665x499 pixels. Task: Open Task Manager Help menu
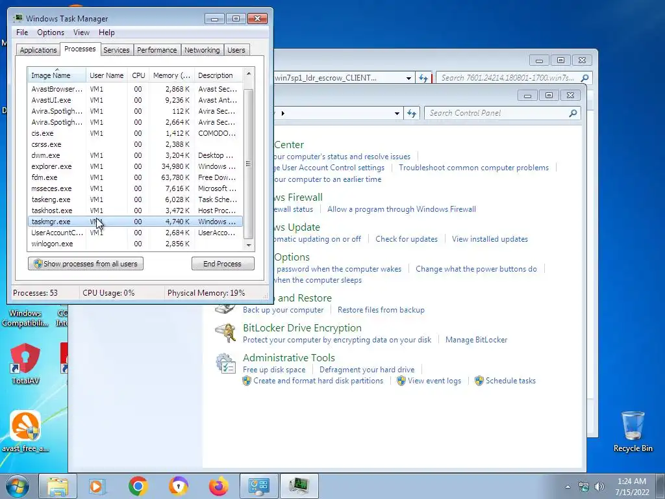click(x=107, y=32)
